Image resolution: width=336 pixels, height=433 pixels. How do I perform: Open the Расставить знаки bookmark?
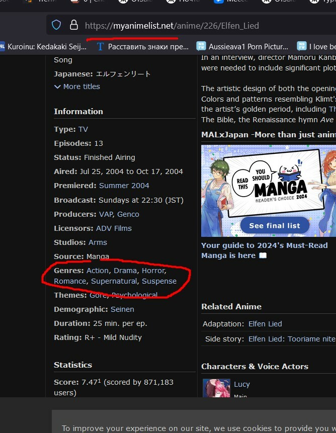pyautogui.click(x=142, y=47)
